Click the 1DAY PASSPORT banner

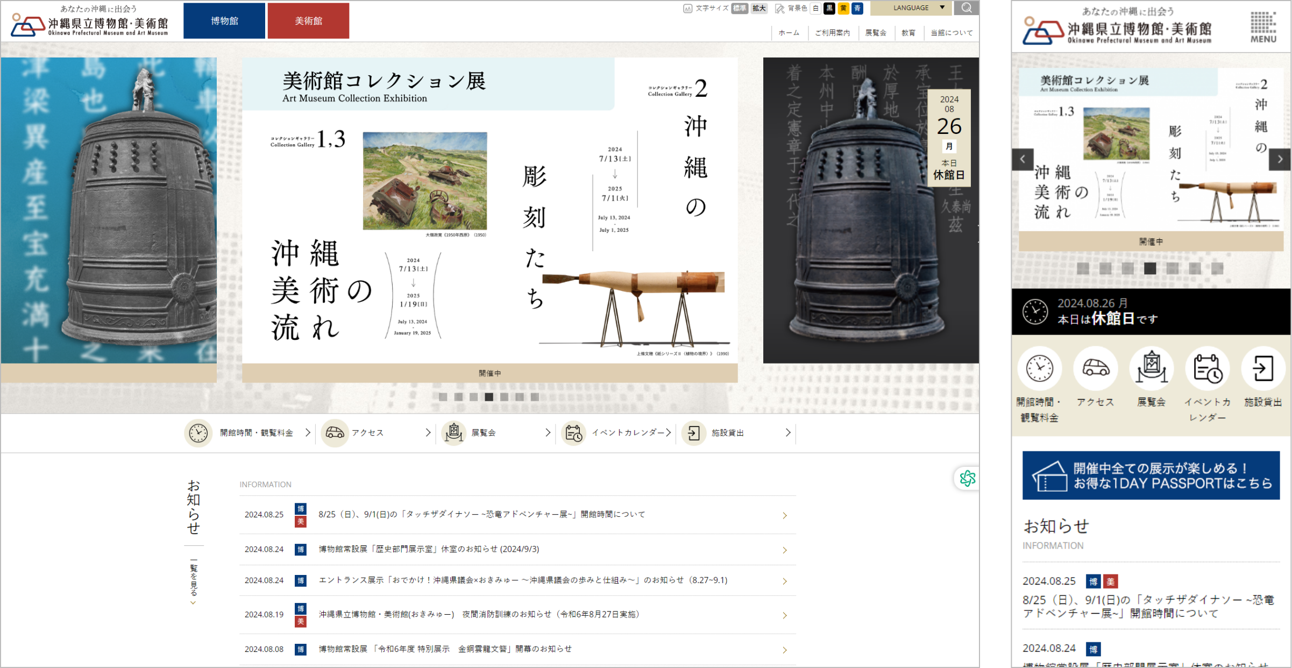(1151, 475)
